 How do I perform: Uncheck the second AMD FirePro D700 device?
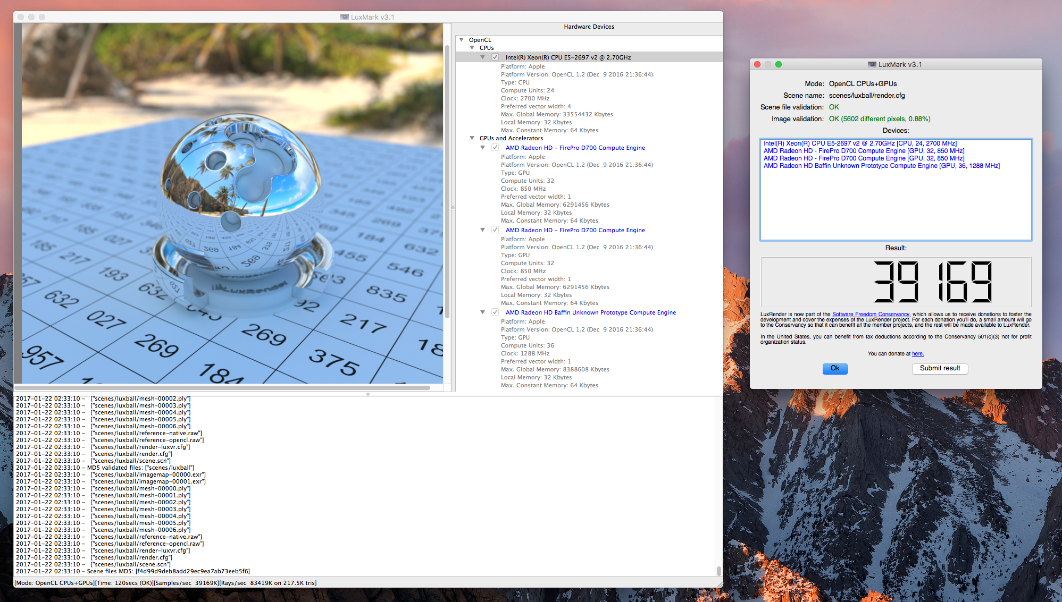pyautogui.click(x=495, y=230)
